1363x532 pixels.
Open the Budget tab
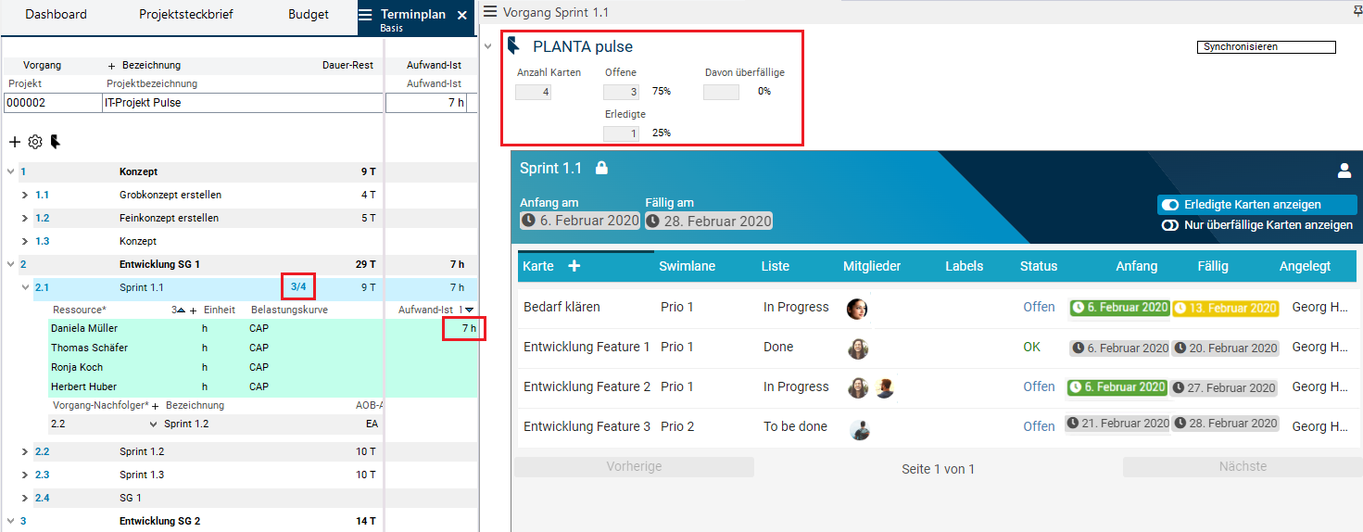(x=308, y=15)
